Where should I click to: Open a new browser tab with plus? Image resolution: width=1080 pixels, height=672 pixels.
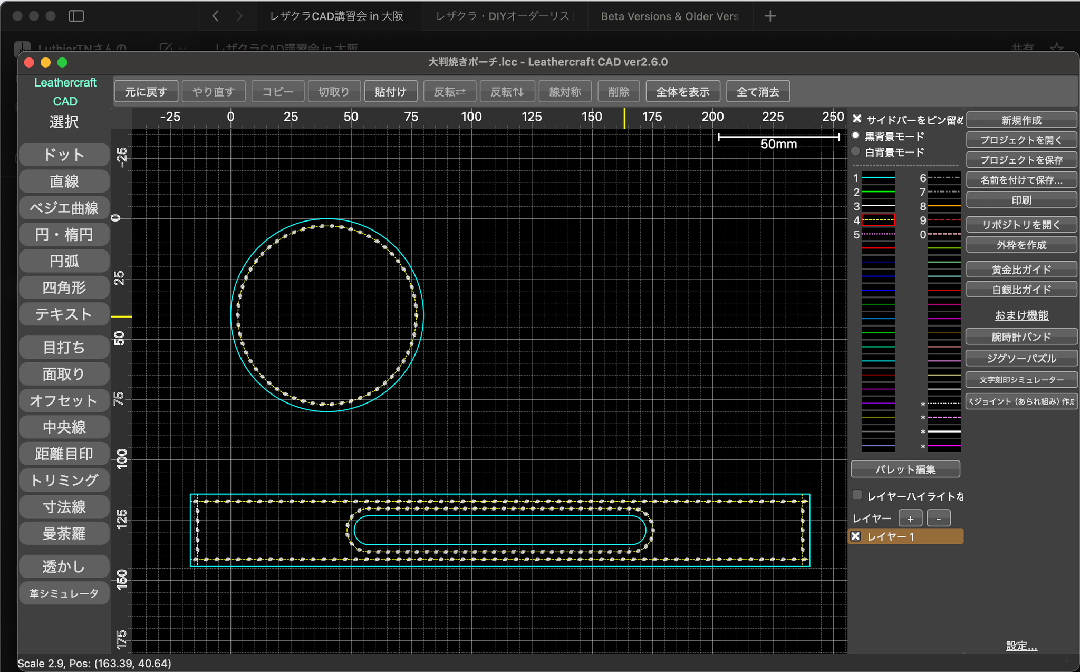[x=770, y=16]
